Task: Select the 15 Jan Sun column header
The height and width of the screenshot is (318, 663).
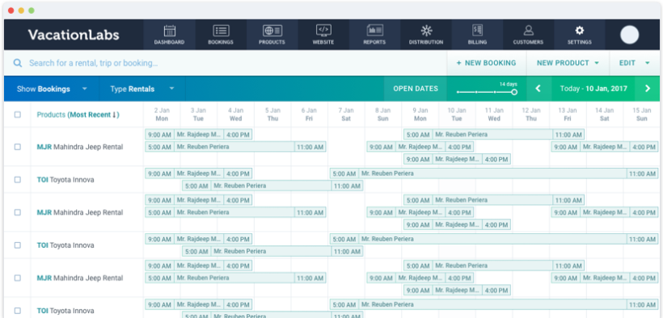Action: [x=641, y=115]
